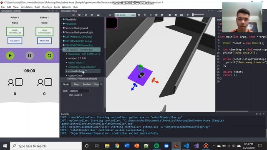Open the Overlays menu

point(47,7)
